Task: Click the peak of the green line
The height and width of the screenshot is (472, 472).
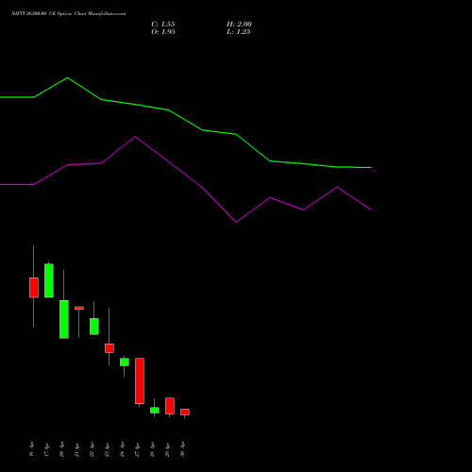Action: 67,77
